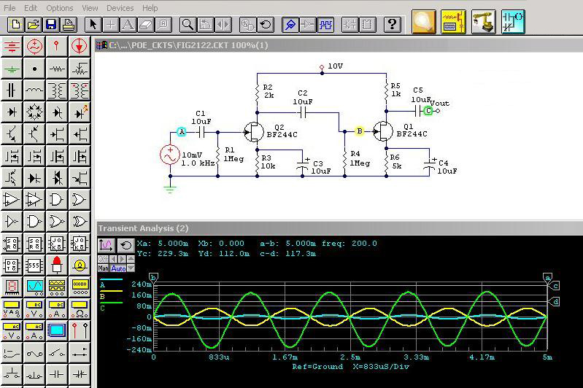Click the print icon in toolbar

[x=69, y=24]
